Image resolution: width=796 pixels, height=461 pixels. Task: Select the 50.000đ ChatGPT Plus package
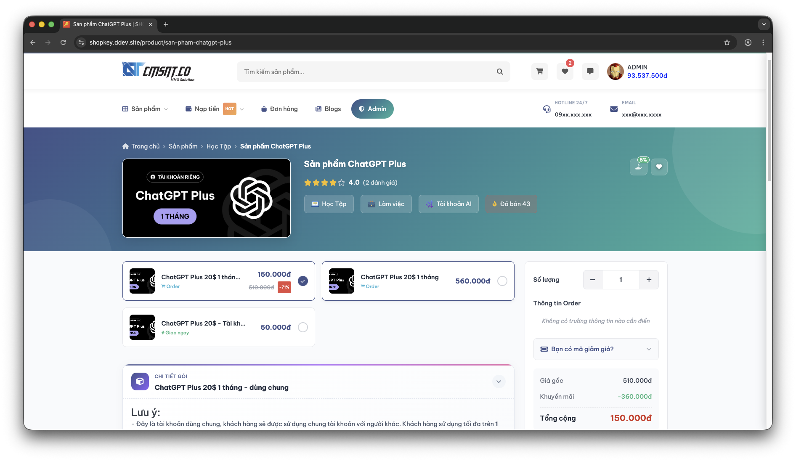coord(302,327)
